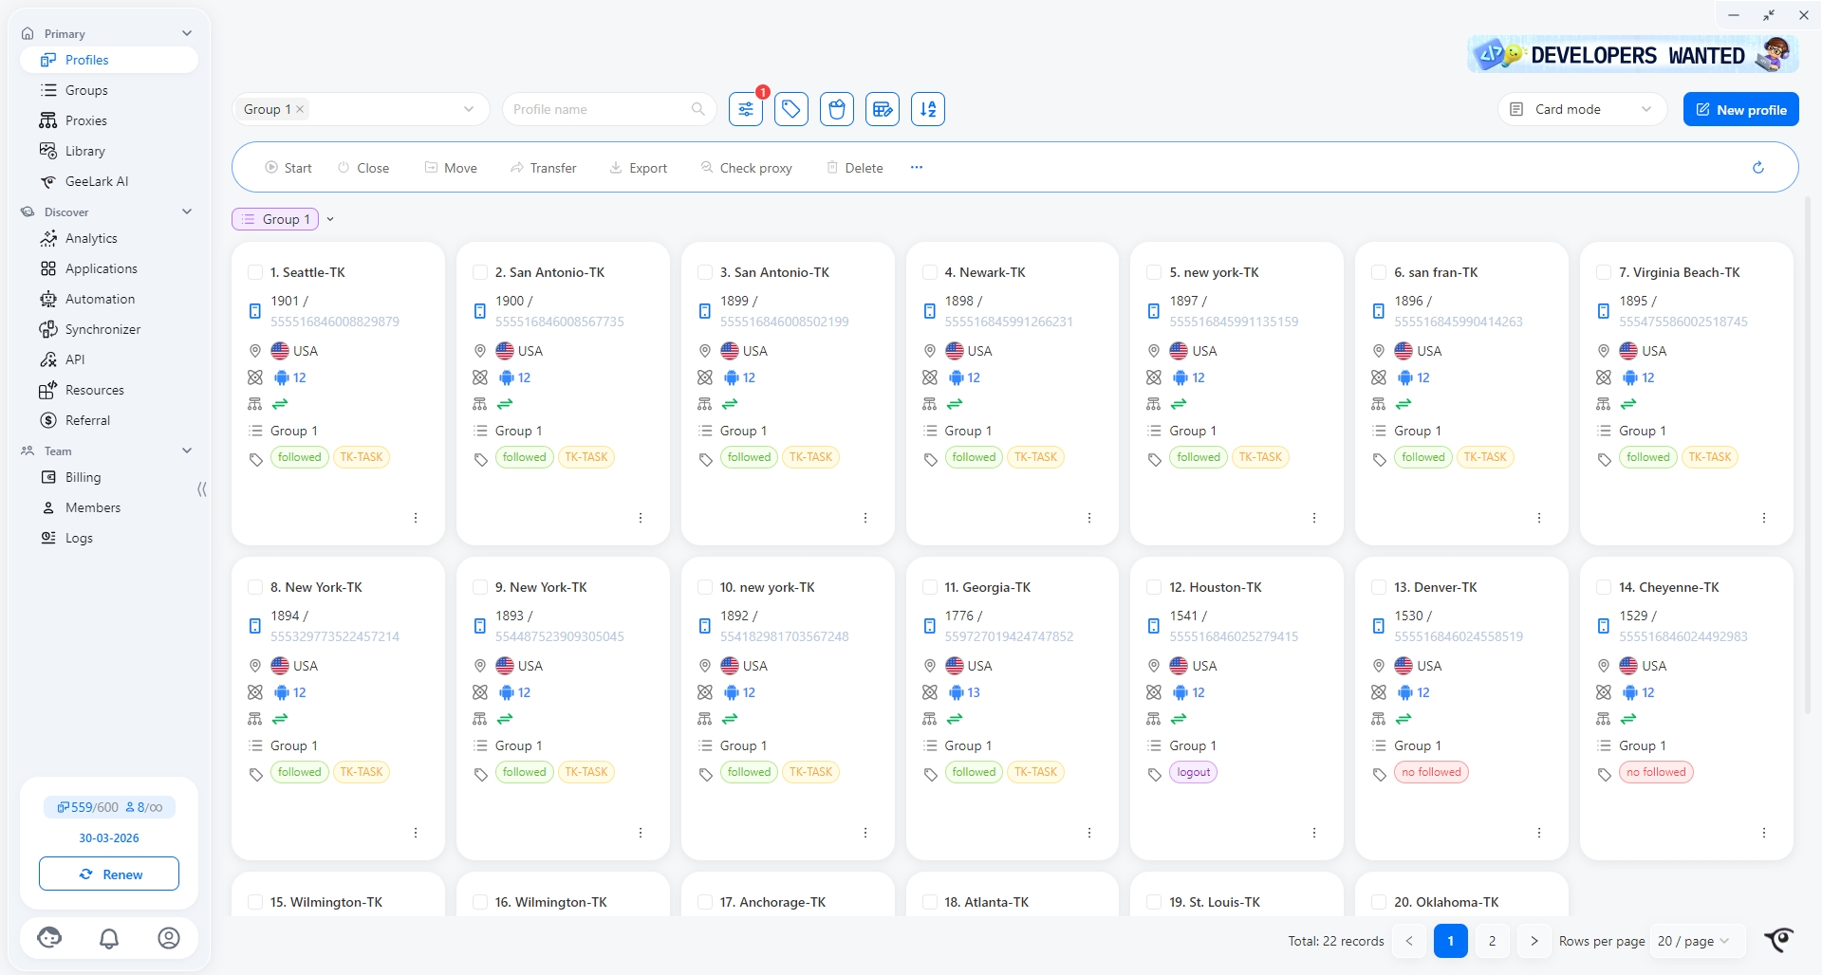Open the more actions ellipsis in action bar
1822x975 pixels.
point(917,167)
